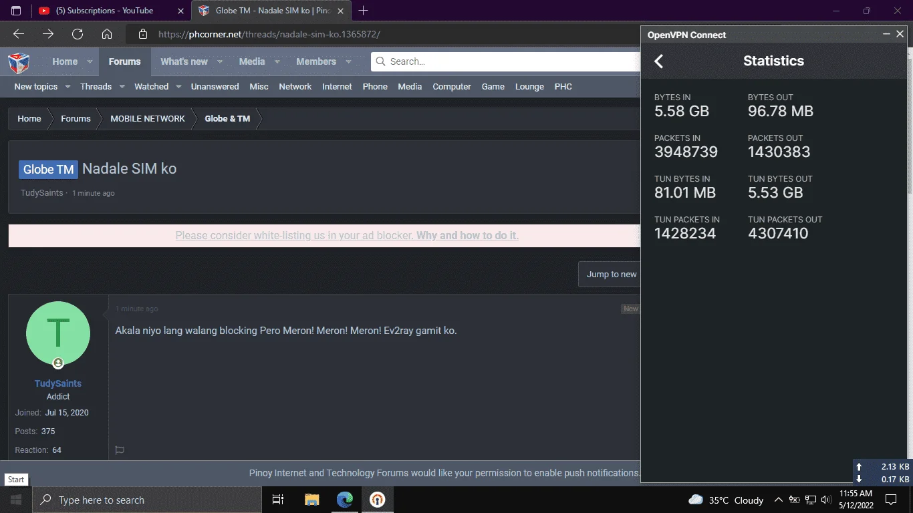Image resolution: width=913 pixels, height=513 pixels.
Task: Minimize the OpenVPN Connect window
Action: [886, 34]
